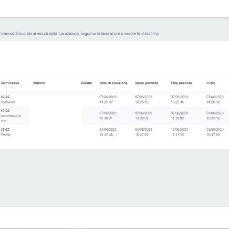The width and height of the screenshot is (229, 229).
Task: Click start time 07/06/2023 14:26:16 cell
Action: 215,99
